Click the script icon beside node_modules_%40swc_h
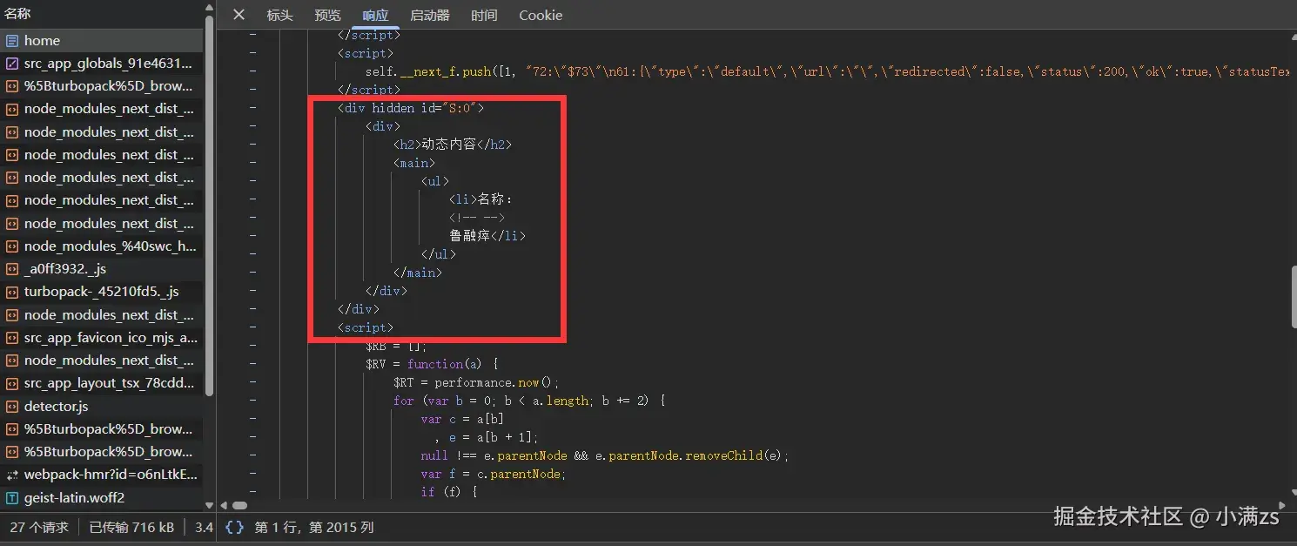The height and width of the screenshot is (546, 1297). coord(12,246)
